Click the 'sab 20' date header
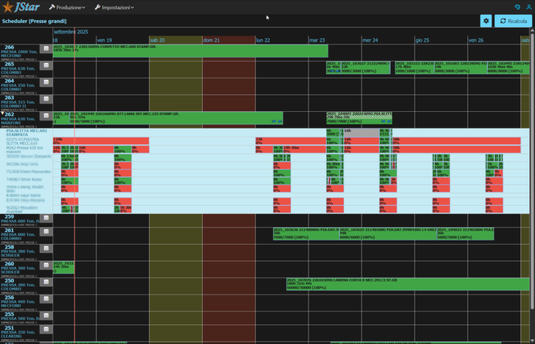The height and width of the screenshot is (344, 535). 157,40
